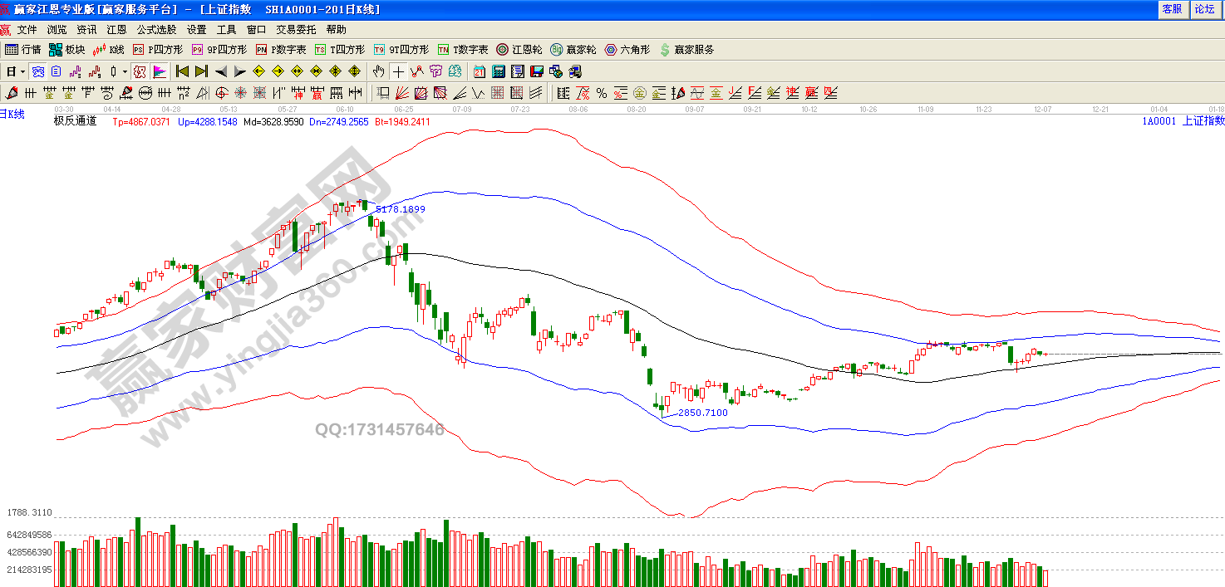Jump to first bar with skip-back arrow
1225x587 pixels.
pos(182,71)
